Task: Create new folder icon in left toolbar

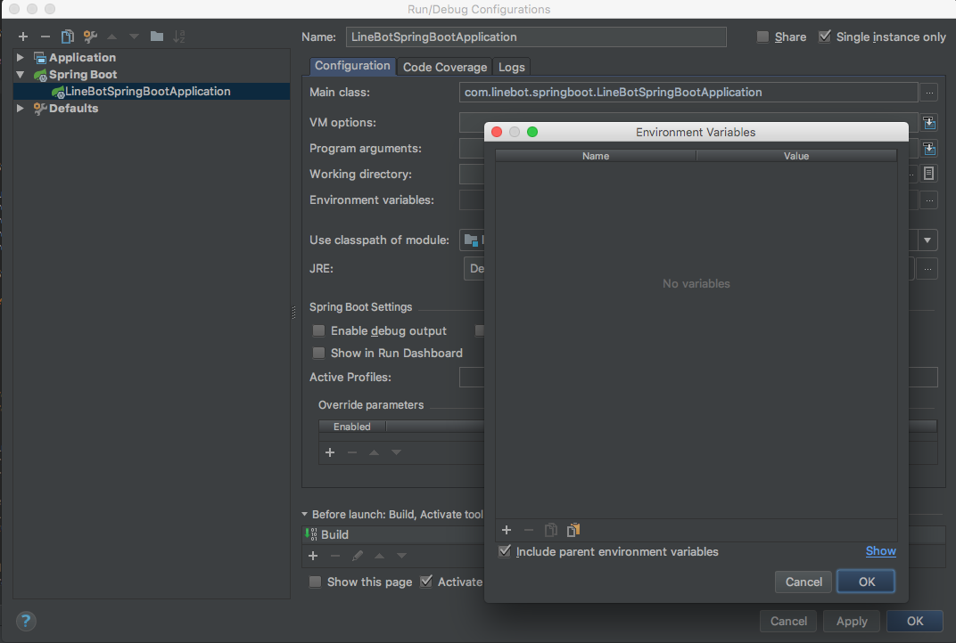Action: tap(157, 37)
